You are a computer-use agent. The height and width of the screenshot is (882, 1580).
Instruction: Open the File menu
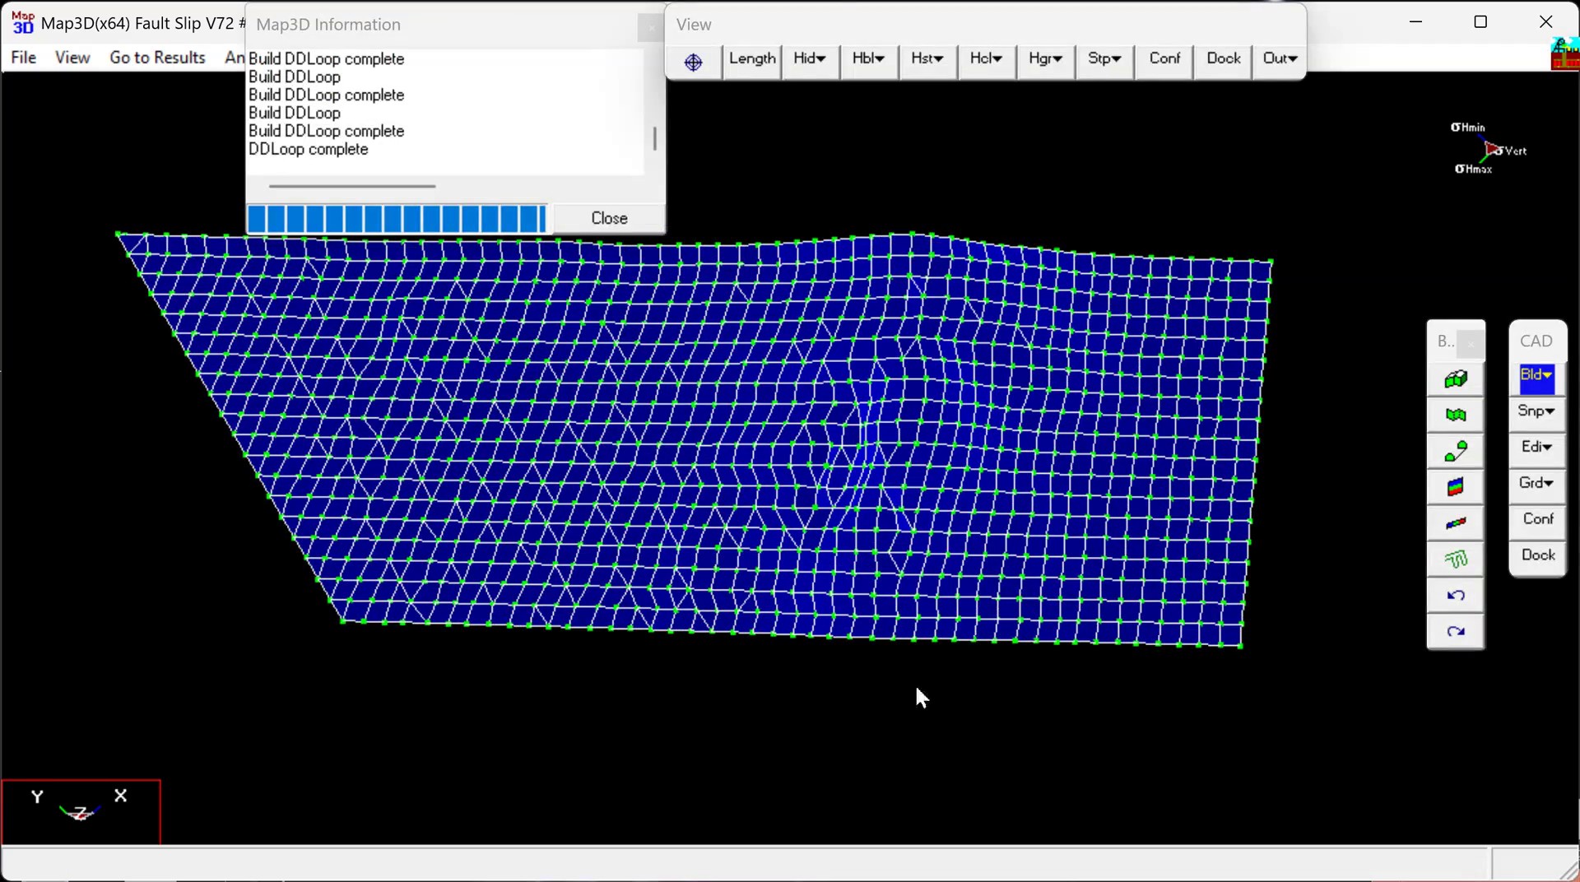[23, 58]
